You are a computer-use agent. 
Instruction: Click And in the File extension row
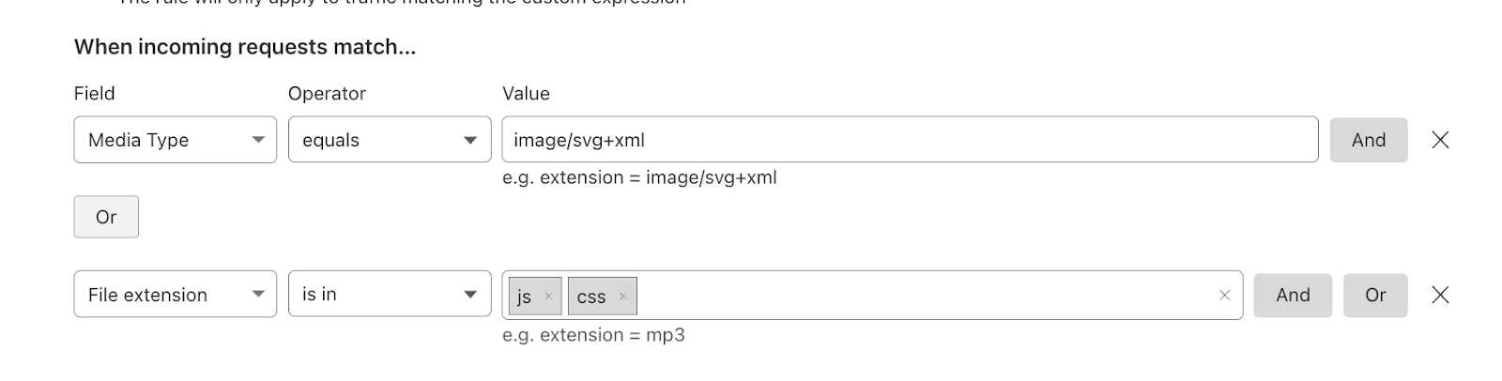1292,295
